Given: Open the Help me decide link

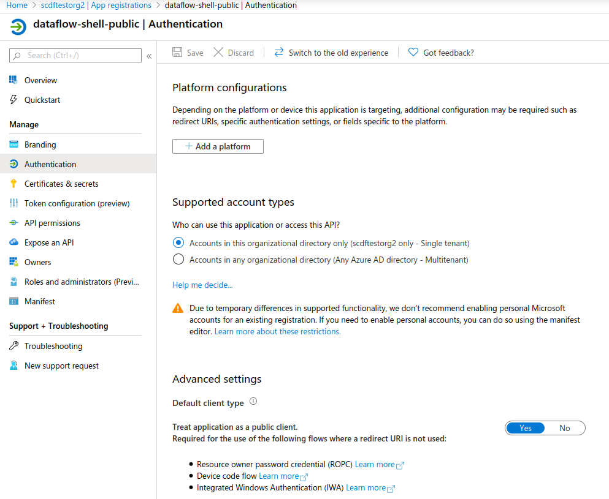Looking at the screenshot, I should 202,285.
